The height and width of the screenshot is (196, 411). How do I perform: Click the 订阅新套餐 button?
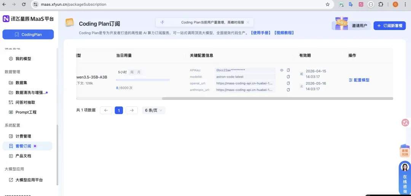click(390, 26)
